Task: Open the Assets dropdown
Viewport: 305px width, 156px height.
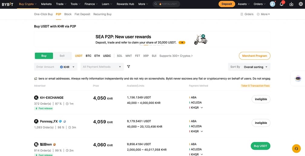Action: [x=244, y=4]
